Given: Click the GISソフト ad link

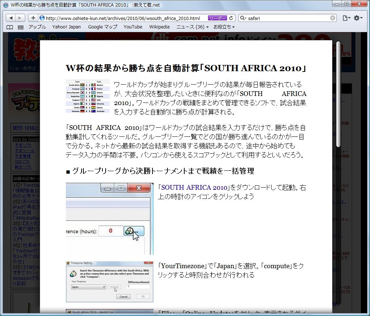Looking at the screenshot, I should coord(22,162).
